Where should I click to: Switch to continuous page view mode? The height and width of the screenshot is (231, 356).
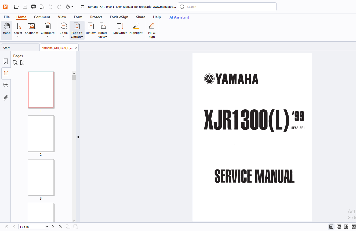coord(339,227)
